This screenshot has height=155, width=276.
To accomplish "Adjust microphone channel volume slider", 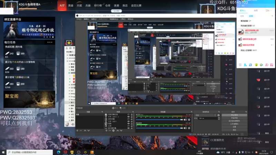I will [x=159, y=120].
